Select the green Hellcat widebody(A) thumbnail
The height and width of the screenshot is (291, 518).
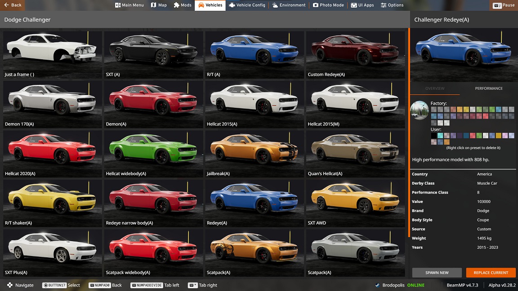[x=154, y=153]
